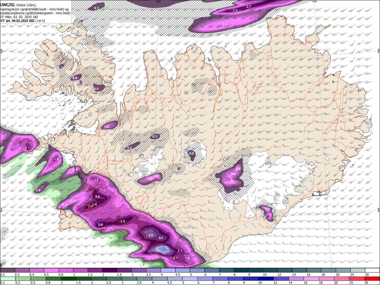Viewport: 380px width, 285px height.
Task: Click the 2.6 precipitation value on the map
Action: point(100,224)
